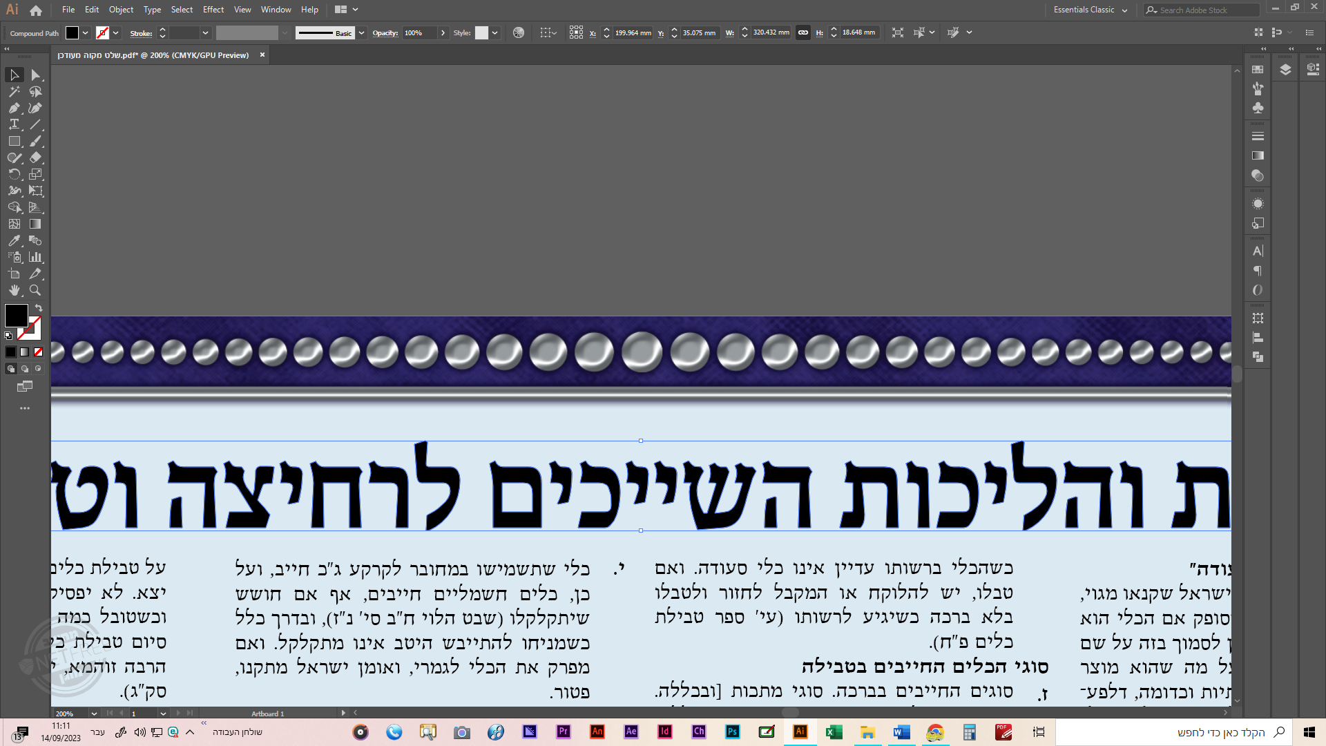The height and width of the screenshot is (746, 1326).
Task: Click the black fill swatch in the toolbar
Action: [17, 316]
